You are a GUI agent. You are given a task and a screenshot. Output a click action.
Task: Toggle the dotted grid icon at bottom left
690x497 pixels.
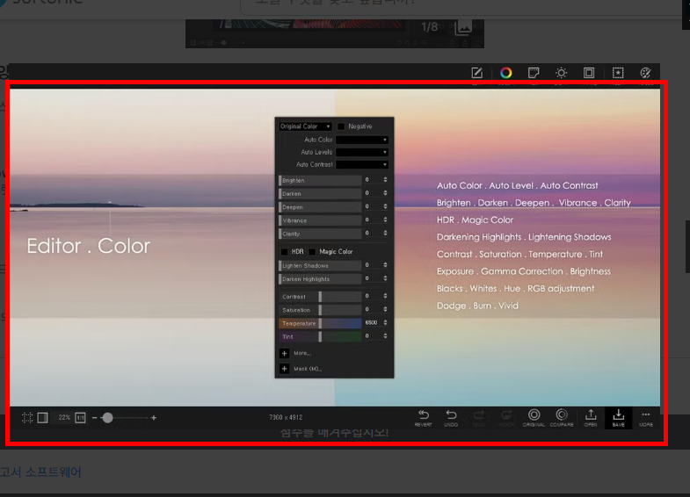coord(27,417)
